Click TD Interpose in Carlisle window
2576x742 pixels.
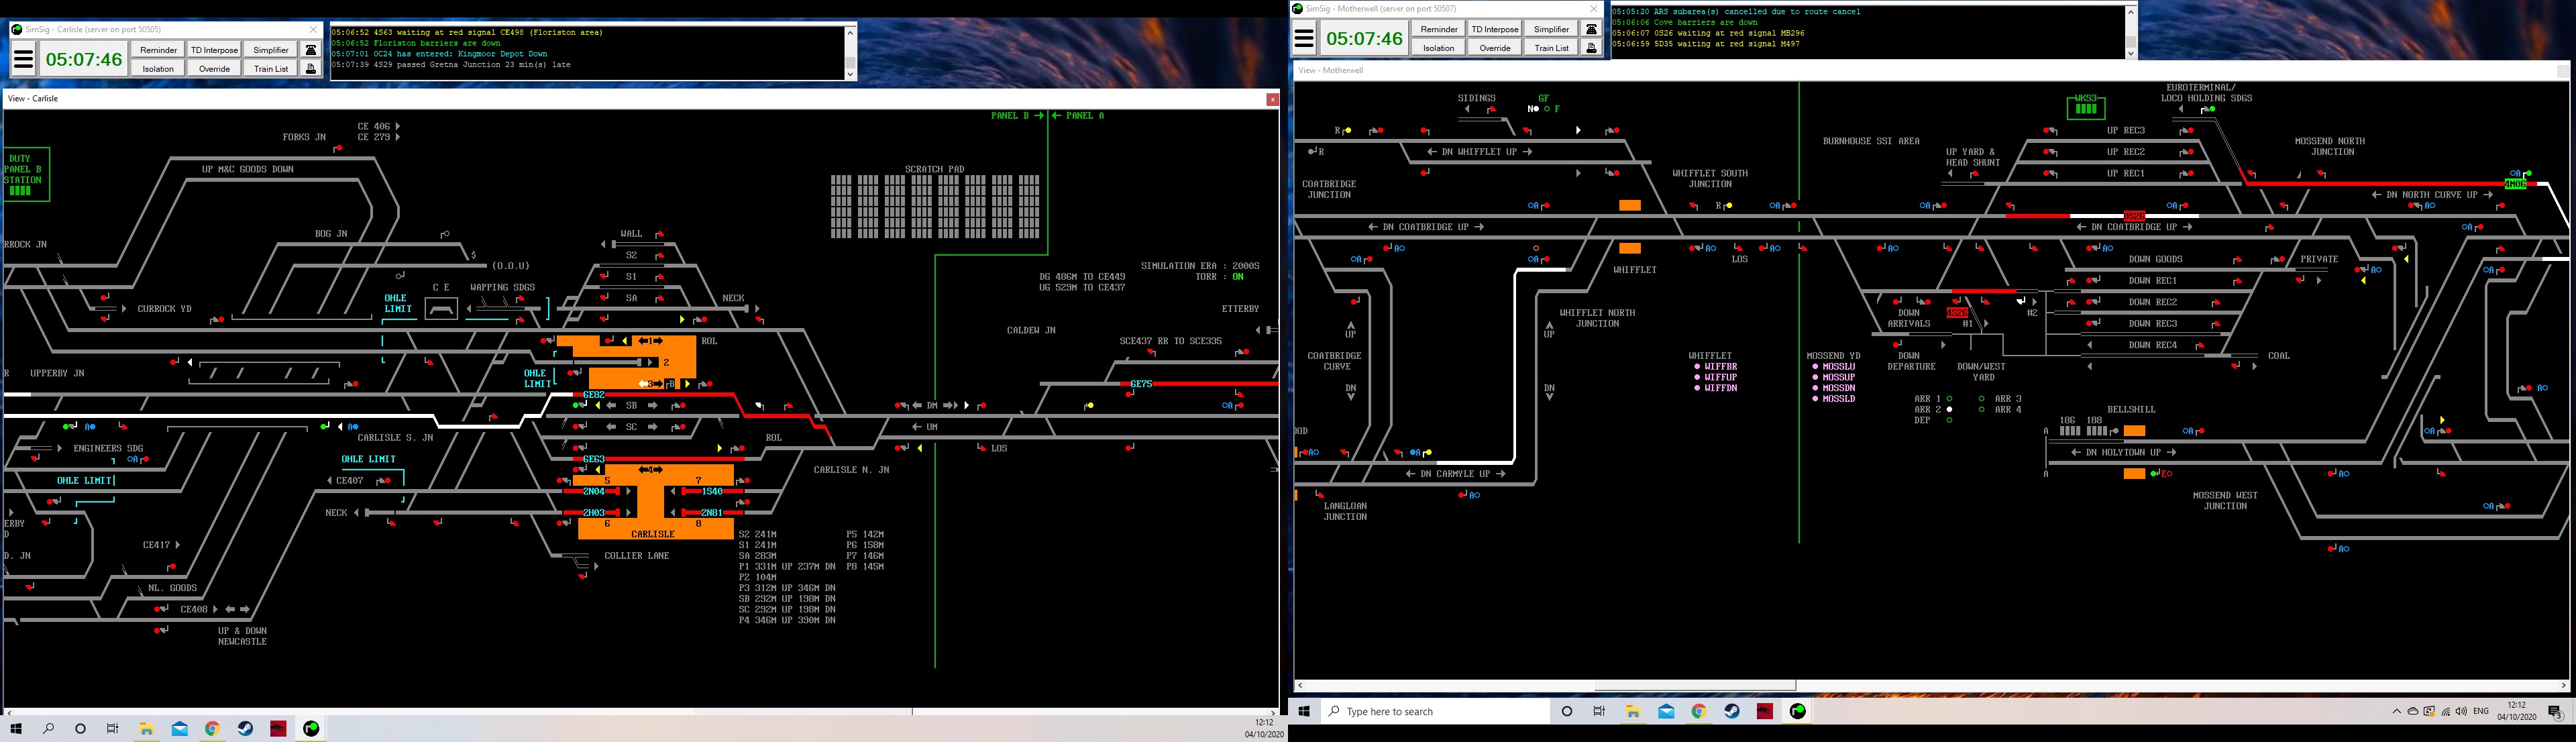pos(214,50)
